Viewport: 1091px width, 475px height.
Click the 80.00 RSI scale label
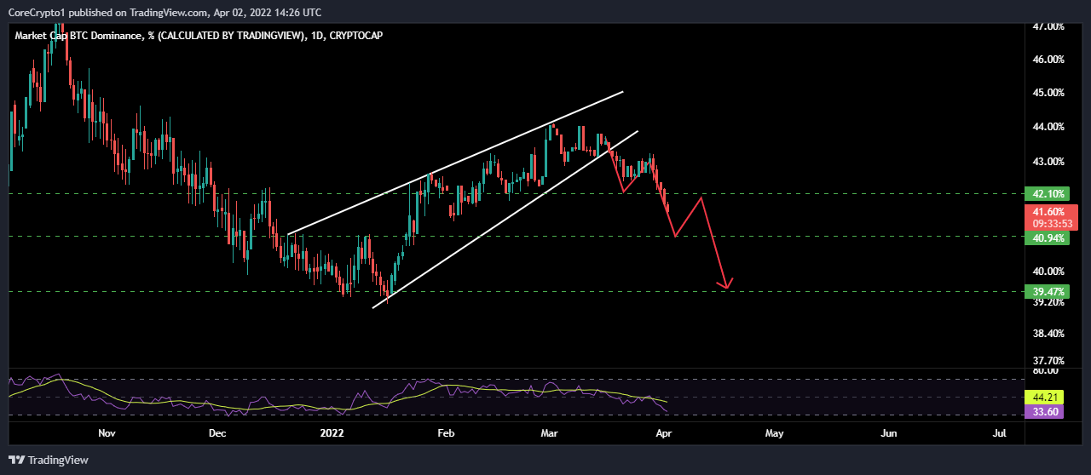tap(1047, 371)
